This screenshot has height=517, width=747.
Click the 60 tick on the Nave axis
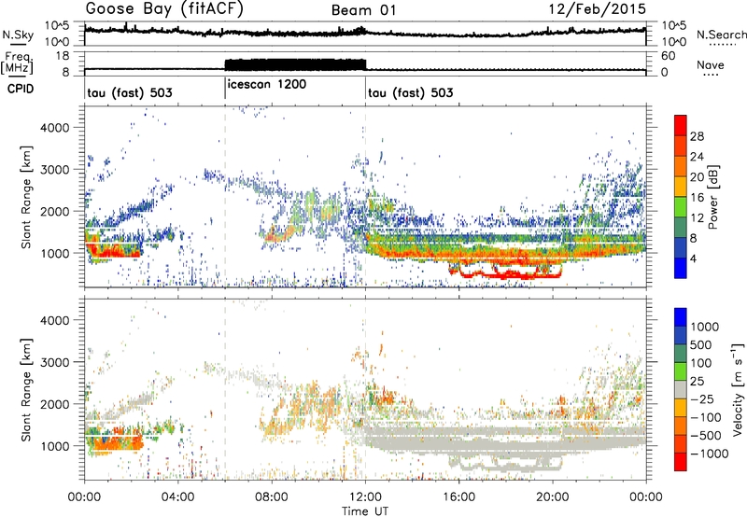click(668, 56)
